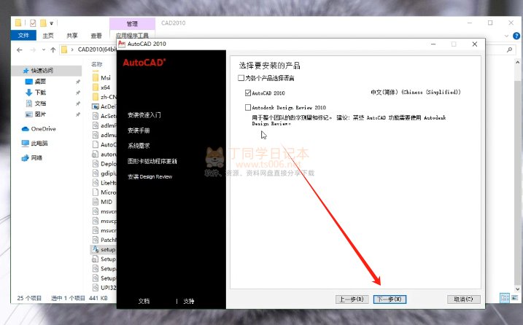This screenshot has height=325, width=523.
Task: Open the 应用程序工具 tab in Explorer
Action: click(132, 35)
